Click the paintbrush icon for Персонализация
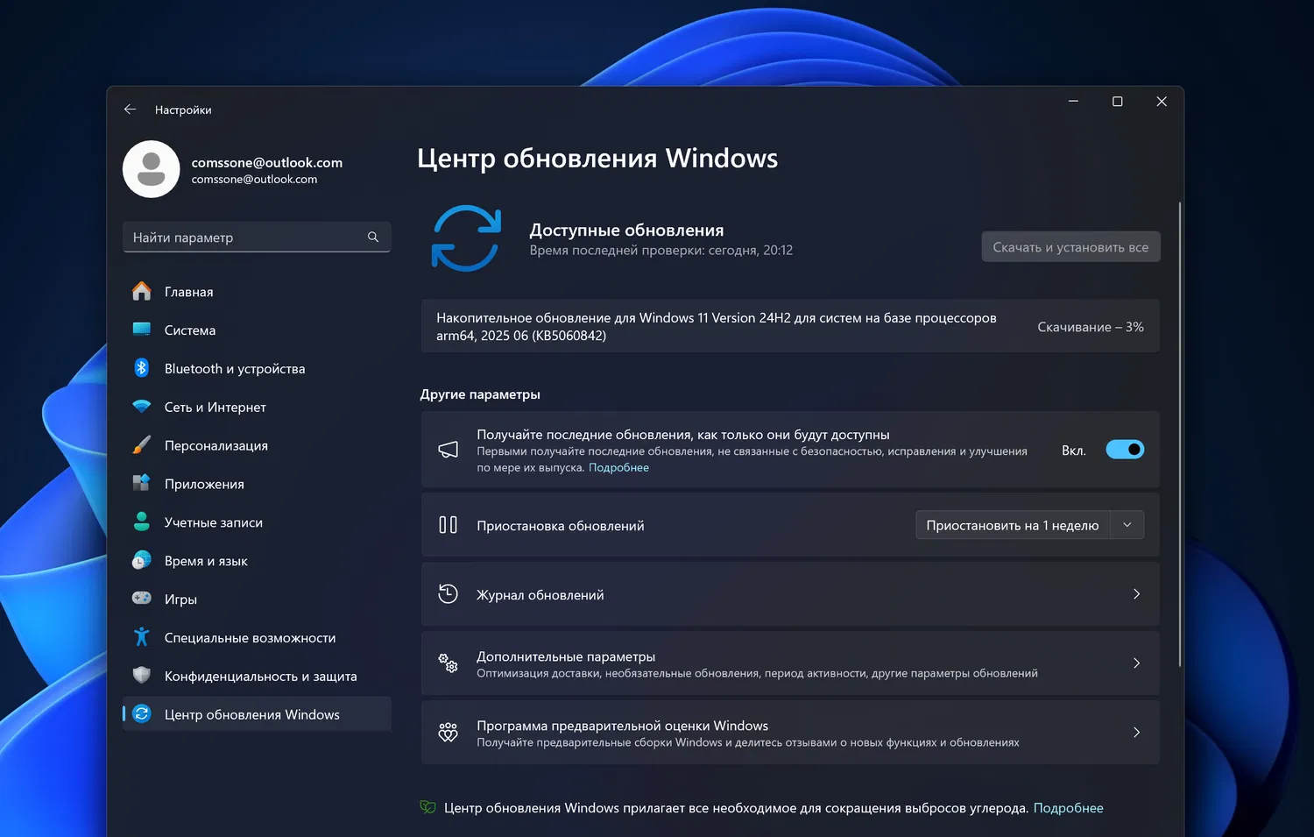Viewport: 1314px width, 837px height. coord(142,445)
